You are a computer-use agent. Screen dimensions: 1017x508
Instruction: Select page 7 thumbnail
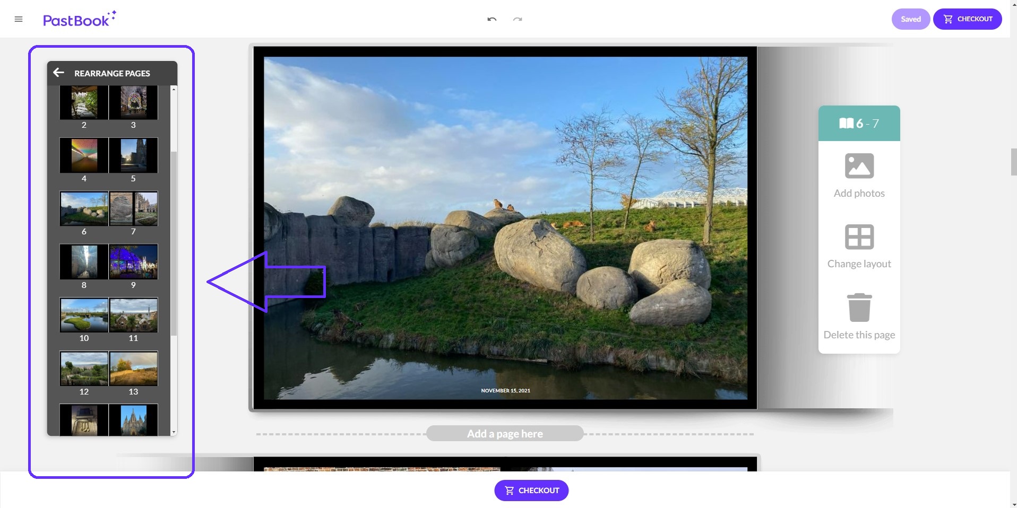(133, 208)
